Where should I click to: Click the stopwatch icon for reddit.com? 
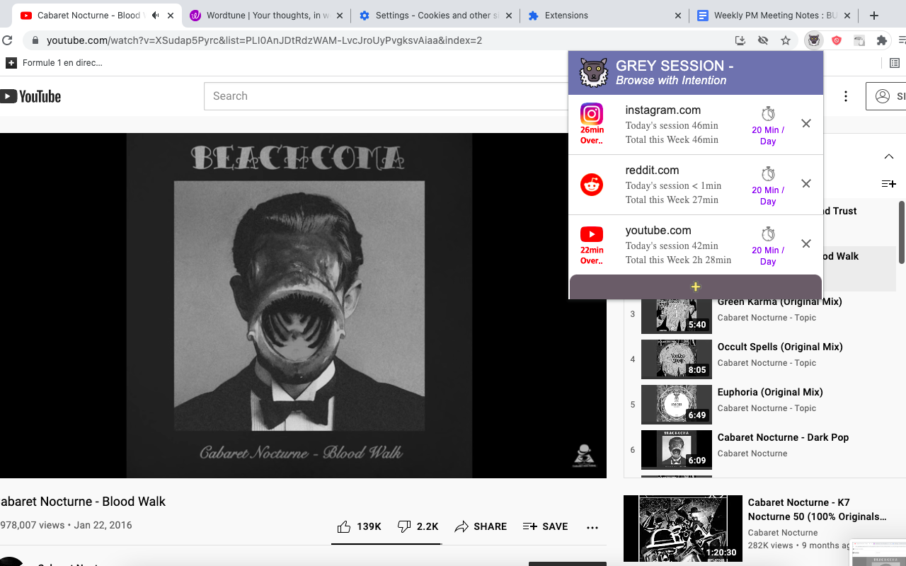click(x=768, y=173)
